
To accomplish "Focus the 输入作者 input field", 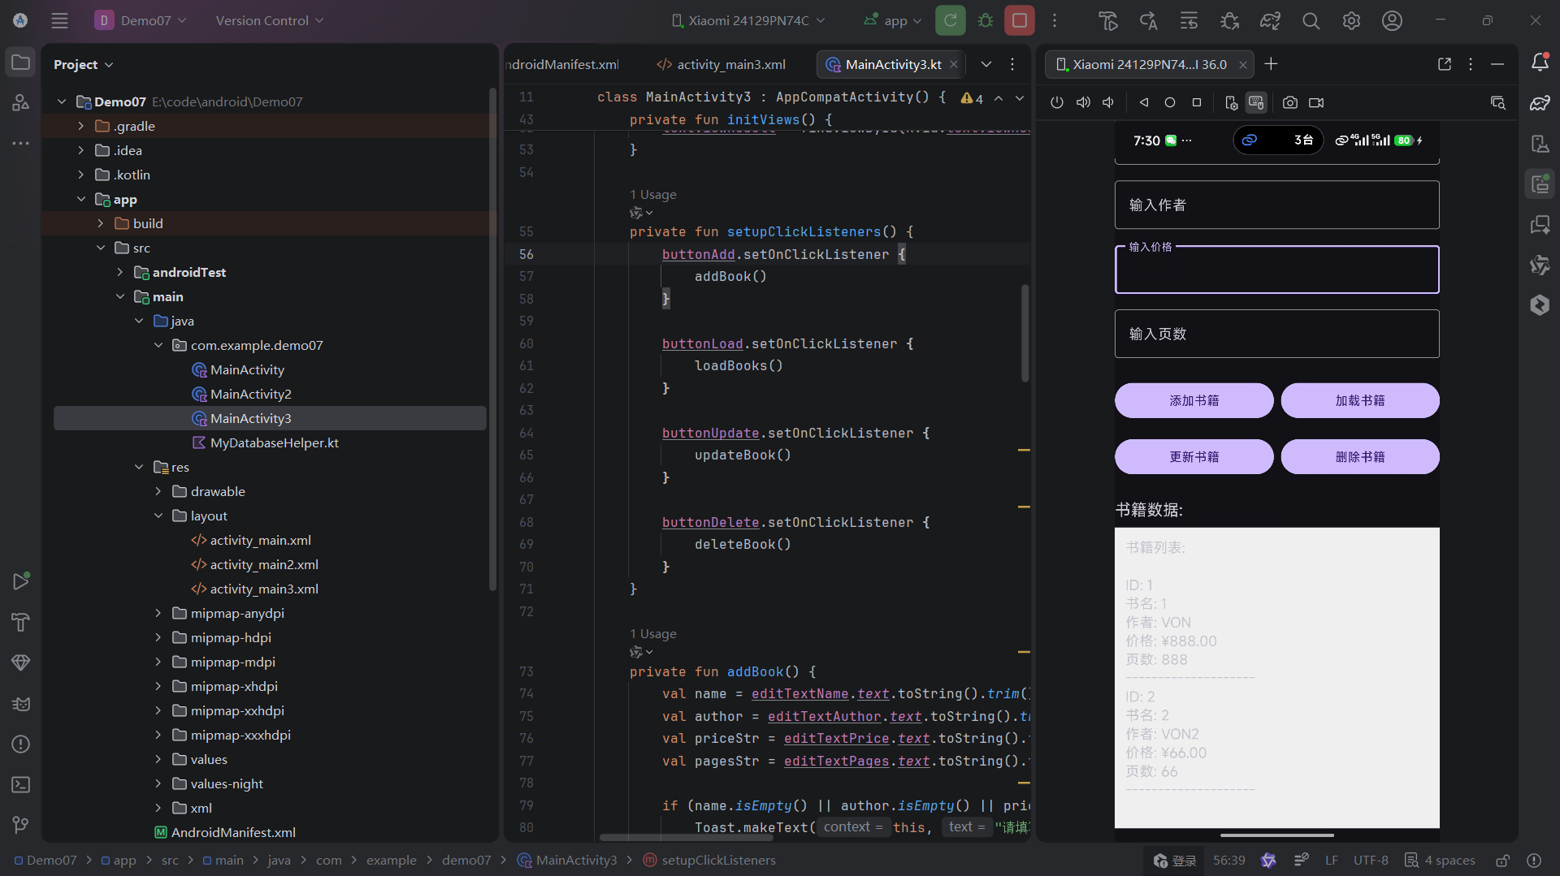I will click(x=1276, y=205).
